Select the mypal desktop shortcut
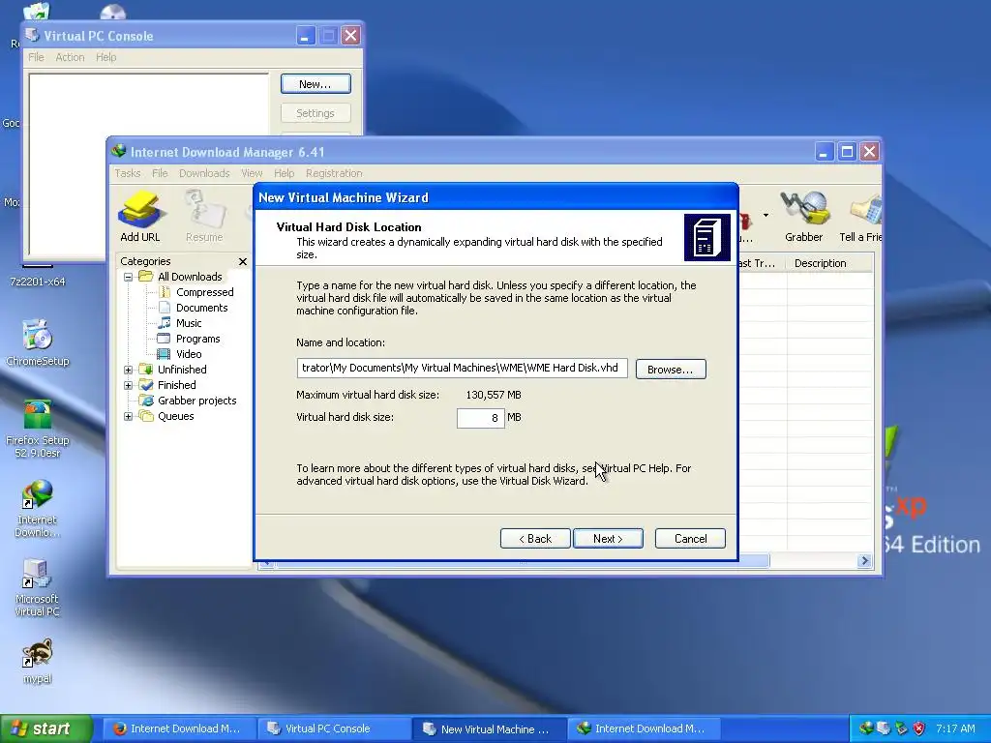This screenshot has width=991, height=743. coord(38,662)
